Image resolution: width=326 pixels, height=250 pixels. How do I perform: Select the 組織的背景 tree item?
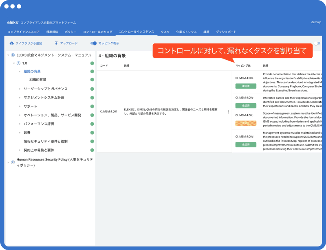tap(38, 79)
